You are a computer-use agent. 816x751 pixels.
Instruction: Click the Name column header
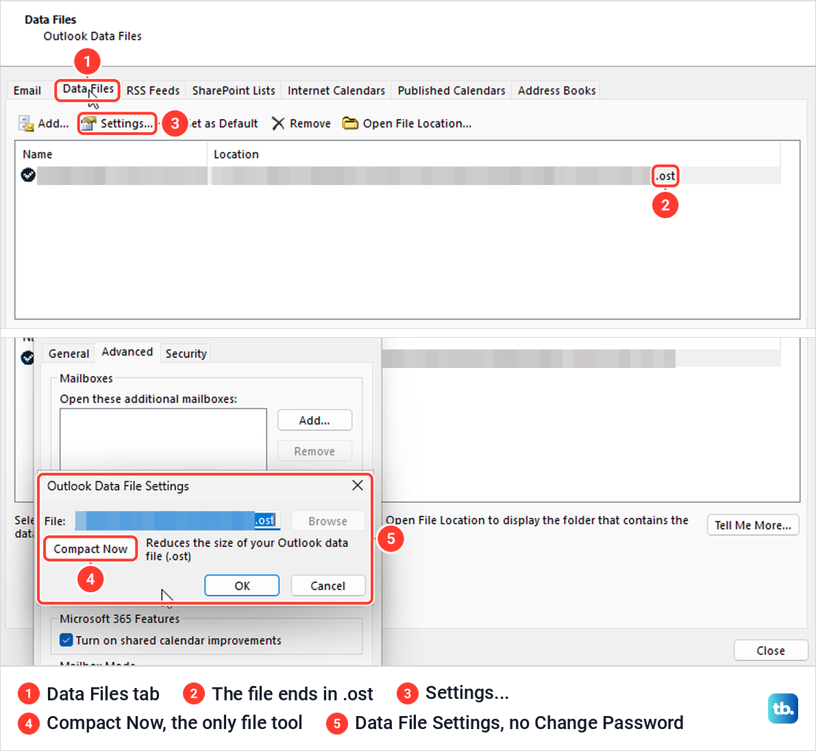click(x=111, y=154)
